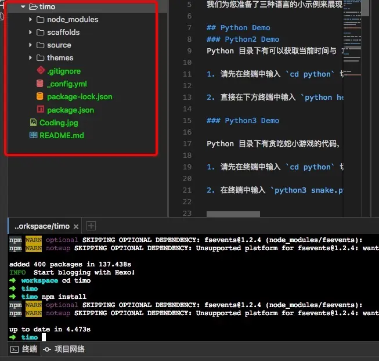Click the image icon beside Coding.jpg
The width and height of the screenshot is (379, 361).
[33, 122]
